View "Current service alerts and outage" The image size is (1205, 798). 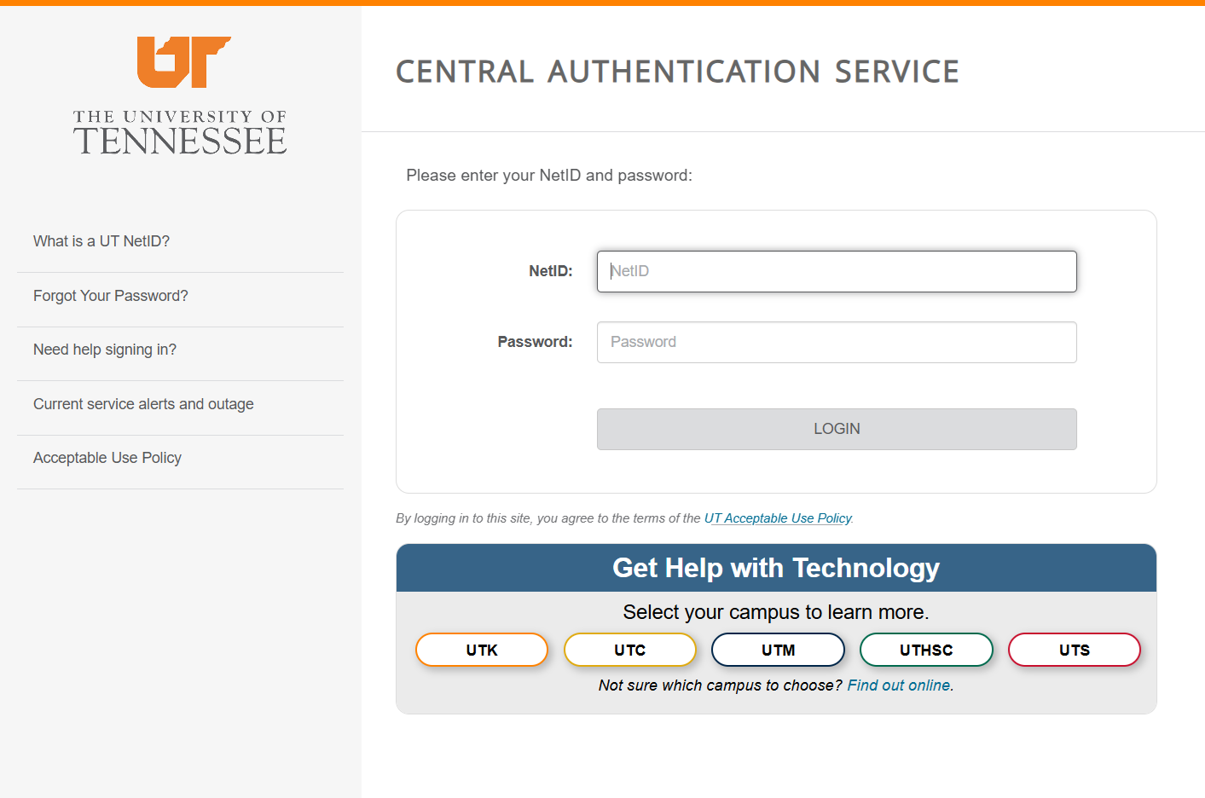(143, 404)
